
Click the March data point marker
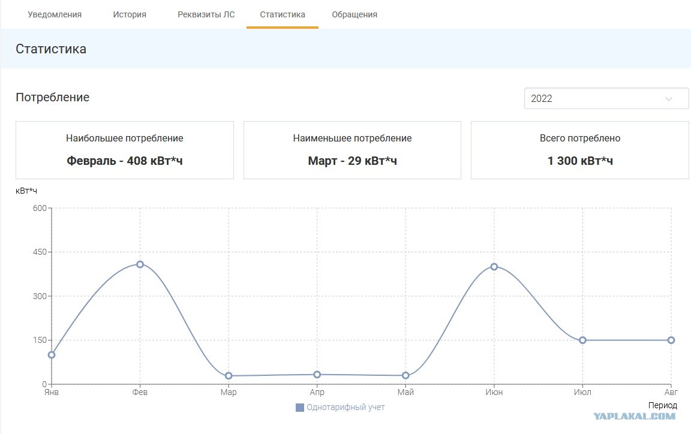[x=229, y=376]
